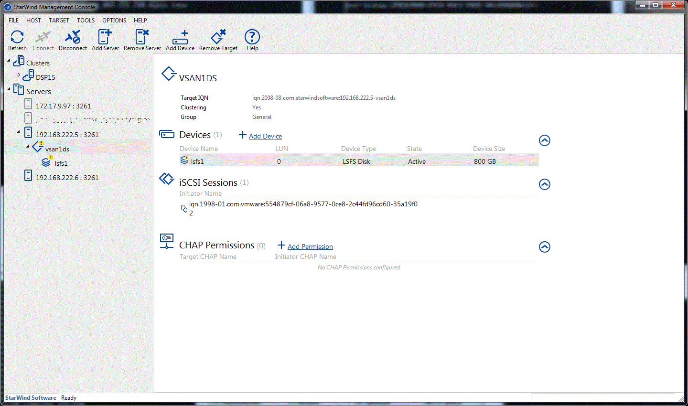Collapse the 192.168.222.5 server node
688x406 pixels.
pyautogui.click(x=19, y=132)
